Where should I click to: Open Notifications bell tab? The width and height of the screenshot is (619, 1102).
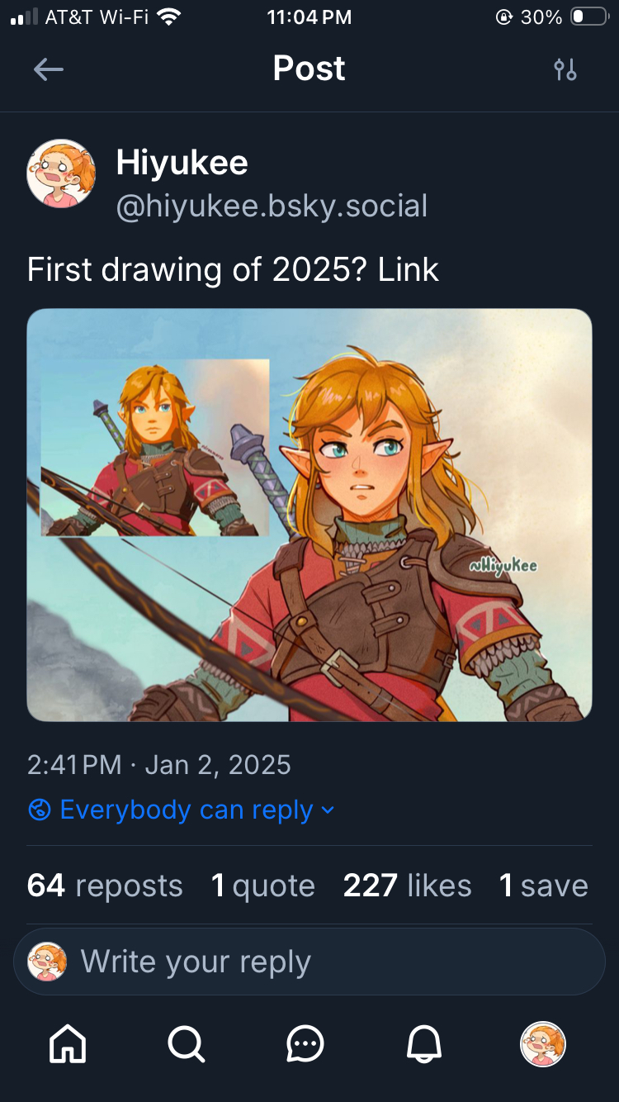[x=424, y=1045]
